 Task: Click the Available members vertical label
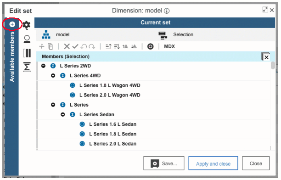[12, 56]
